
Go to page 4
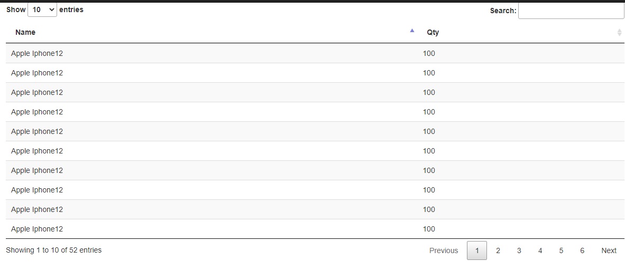coord(540,250)
